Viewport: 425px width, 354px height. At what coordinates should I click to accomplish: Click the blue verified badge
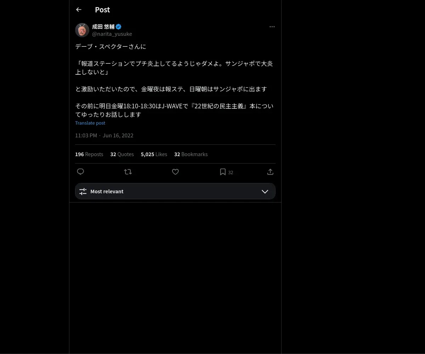click(119, 27)
